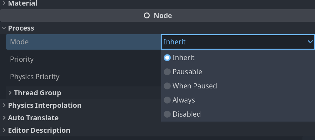Image resolution: width=315 pixels, height=140 pixels.
Task: Close the Mode dropdown via its arrow
Action: pyautogui.click(x=310, y=42)
